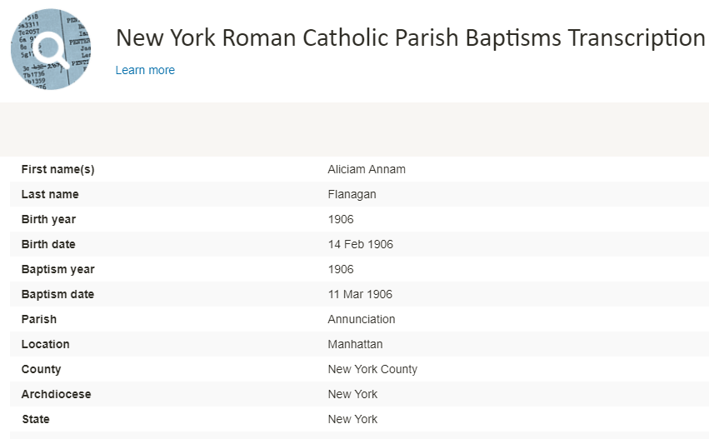Click the Birth year label
Viewport: 709px width, 439px height.
pyautogui.click(x=48, y=219)
